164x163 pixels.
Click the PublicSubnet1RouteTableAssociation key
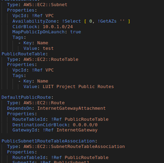(48, 141)
